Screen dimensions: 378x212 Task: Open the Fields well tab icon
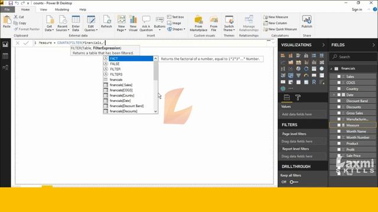point(286,97)
